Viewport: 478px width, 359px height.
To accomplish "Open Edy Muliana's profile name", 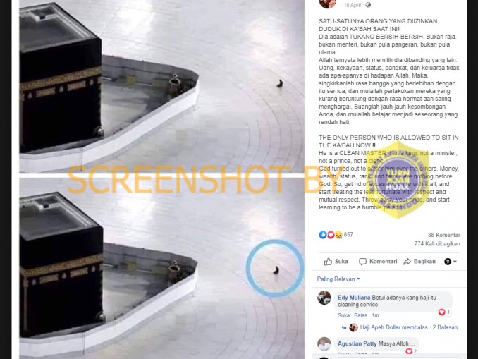I will tap(354, 298).
